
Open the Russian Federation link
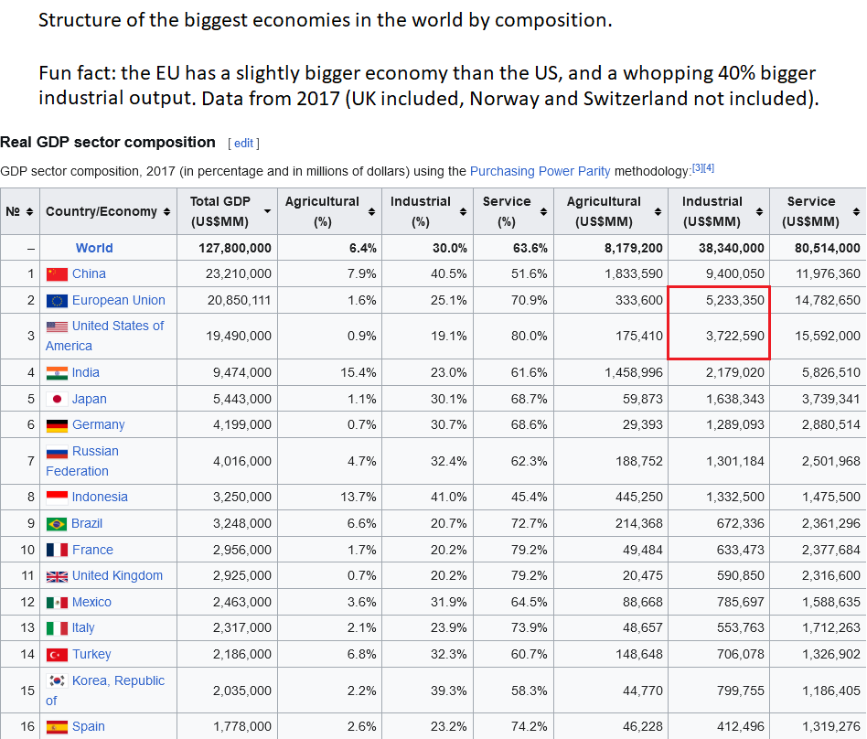click(x=82, y=461)
